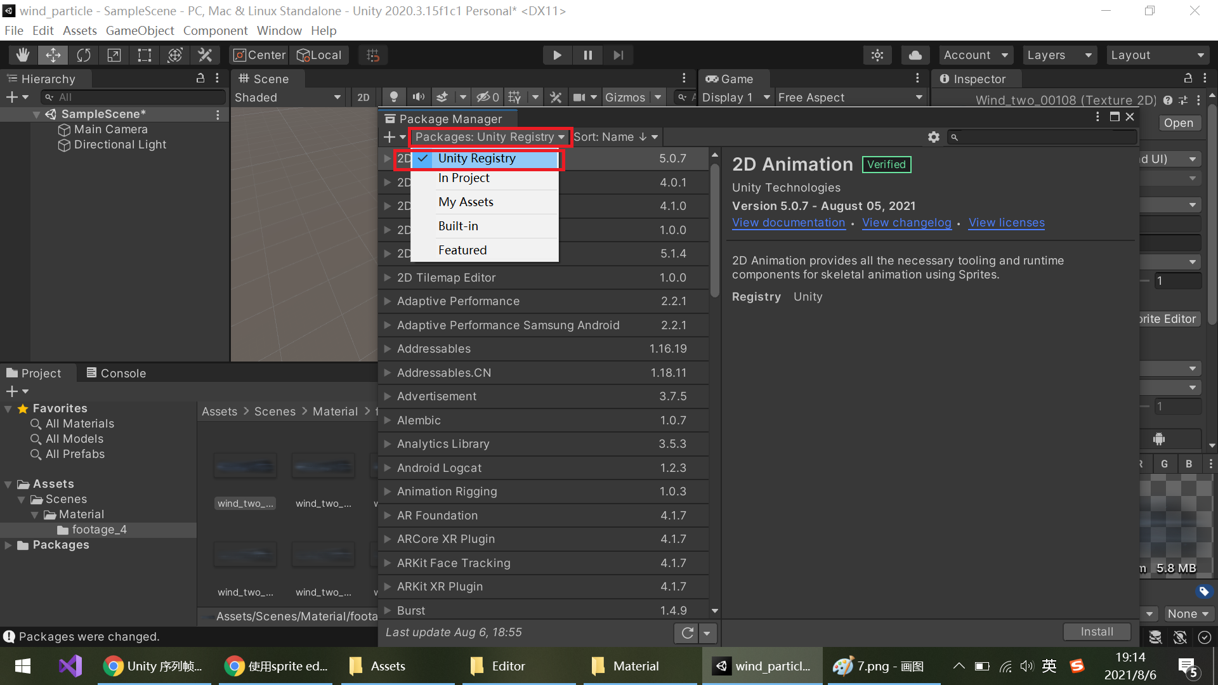The height and width of the screenshot is (685, 1218).
Task: Open Package Manager settings gear
Action: pos(933,137)
